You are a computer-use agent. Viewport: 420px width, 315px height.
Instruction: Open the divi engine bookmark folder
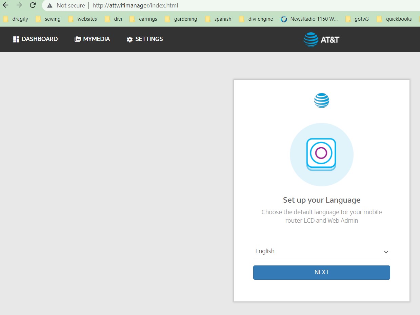pos(256,19)
